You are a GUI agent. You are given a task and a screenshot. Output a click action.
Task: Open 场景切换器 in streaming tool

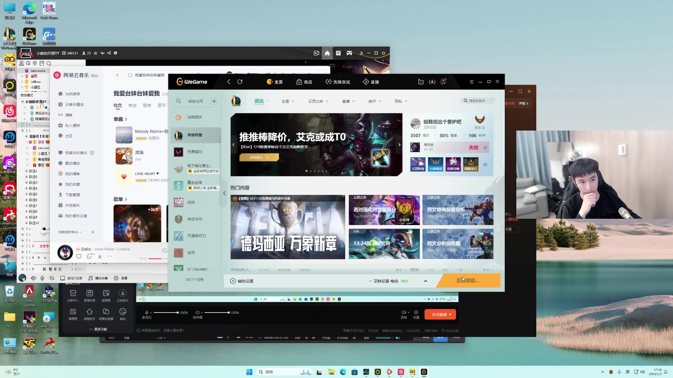click(106, 314)
